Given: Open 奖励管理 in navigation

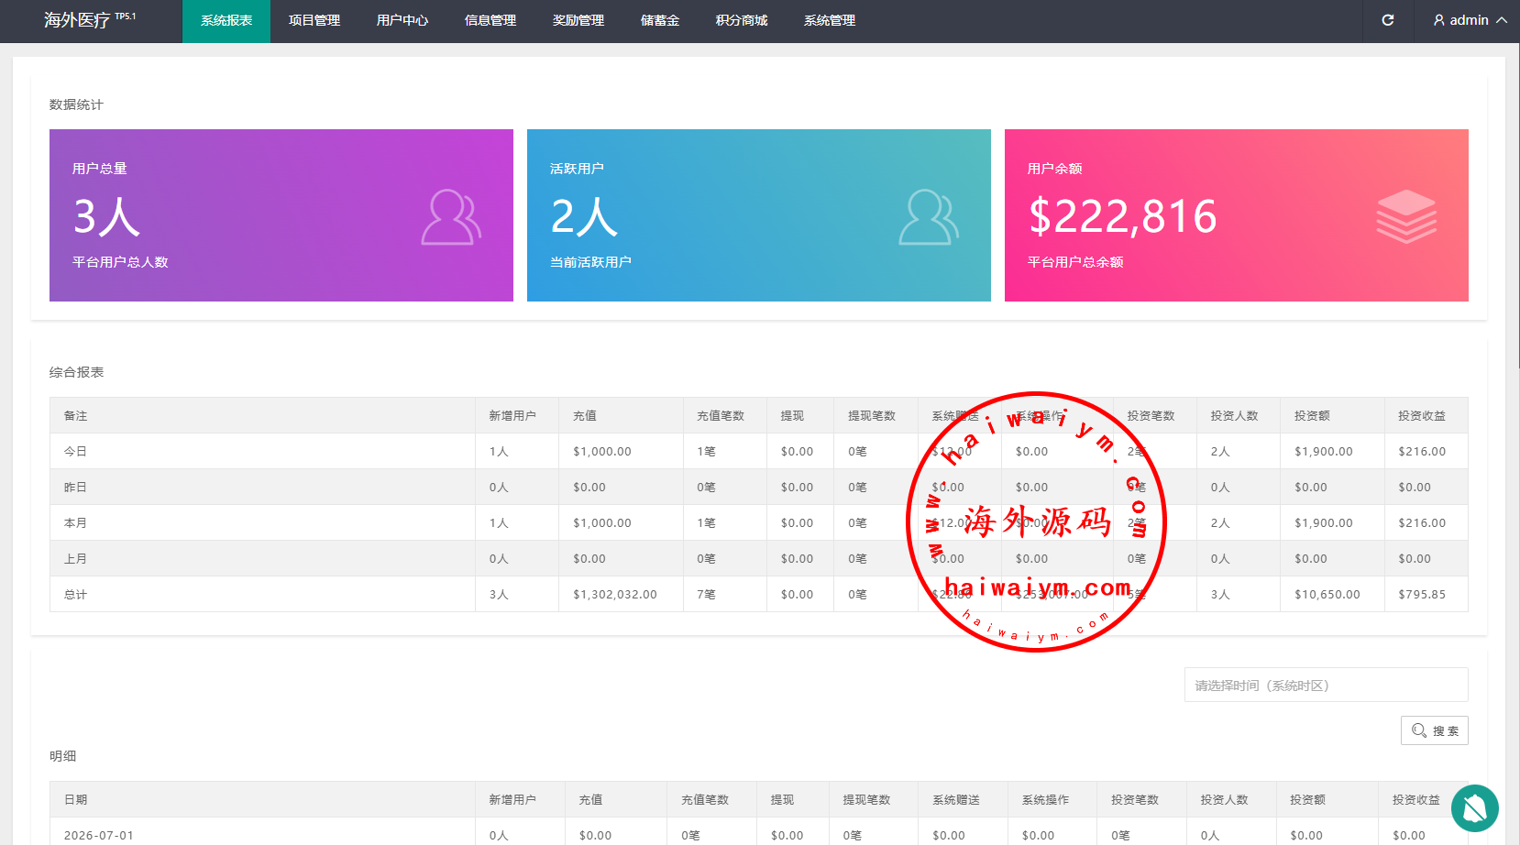Looking at the screenshot, I should click(578, 21).
